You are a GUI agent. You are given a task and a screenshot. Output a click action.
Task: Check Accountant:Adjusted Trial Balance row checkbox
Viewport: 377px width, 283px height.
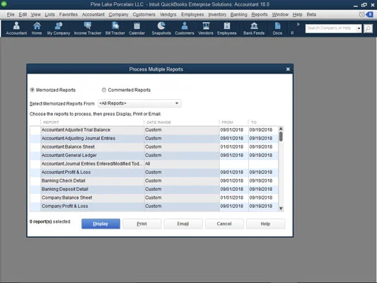point(35,130)
